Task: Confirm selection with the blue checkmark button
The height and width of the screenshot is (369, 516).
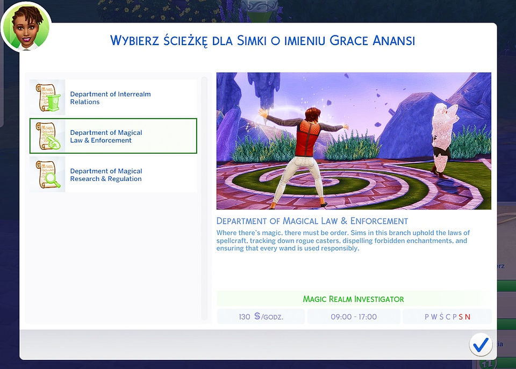Action: (481, 344)
